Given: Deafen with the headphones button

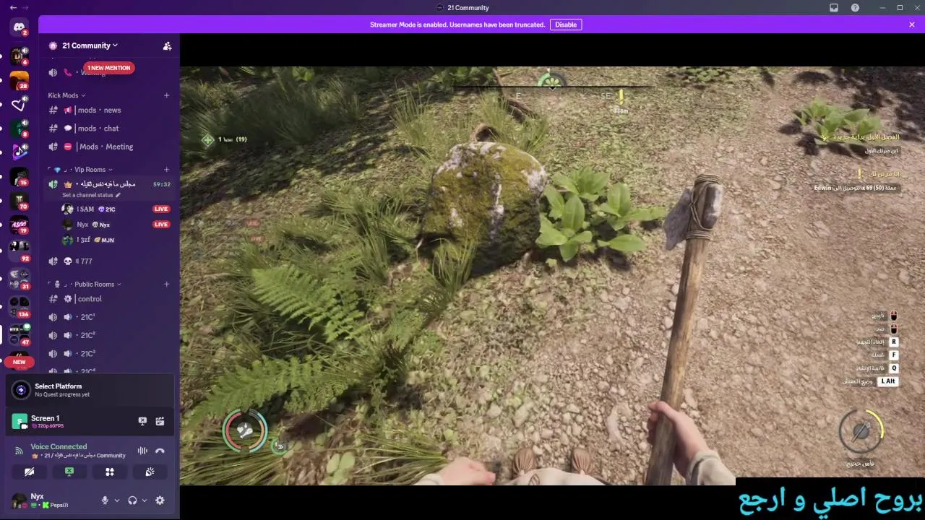Looking at the screenshot, I should pyautogui.click(x=132, y=500).
